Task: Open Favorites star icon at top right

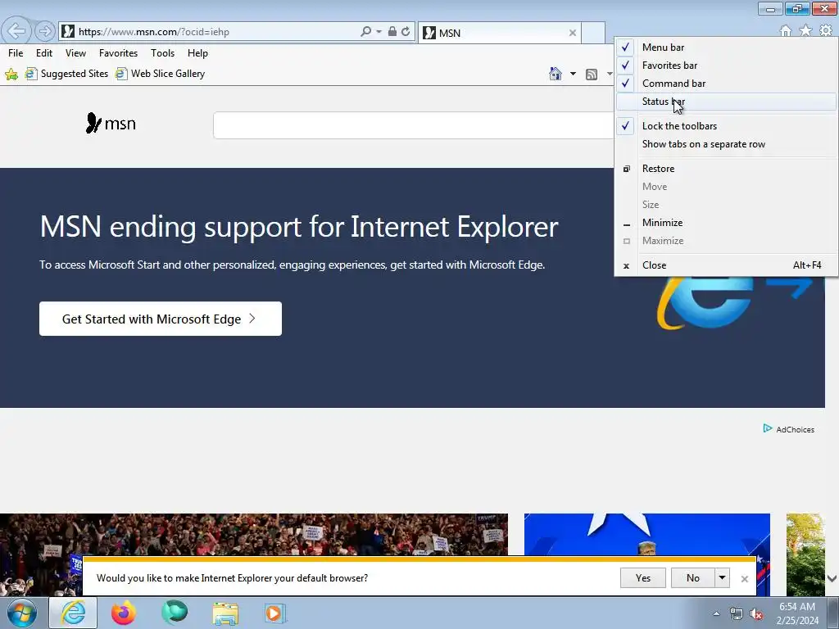Action: point(805,30)
